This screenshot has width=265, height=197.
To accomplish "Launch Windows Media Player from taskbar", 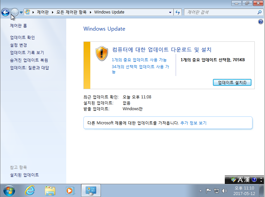I will click(x=70, y=191).
